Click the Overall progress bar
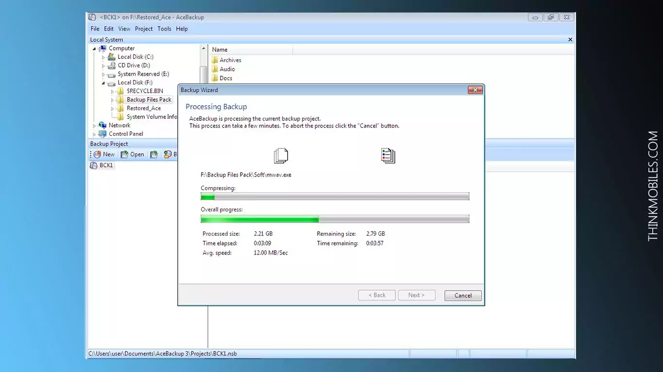663x372 pixels. click(335, 219)
